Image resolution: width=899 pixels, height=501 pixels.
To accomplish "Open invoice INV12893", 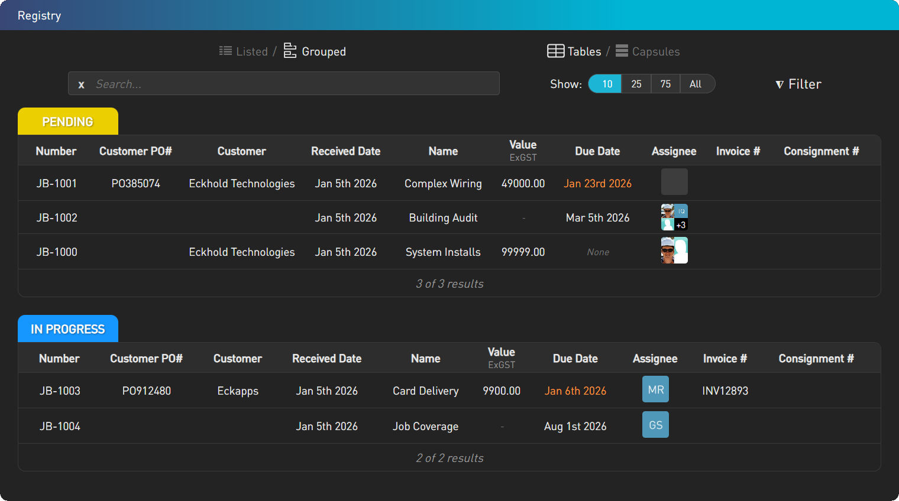I will [x=725, y=391].
